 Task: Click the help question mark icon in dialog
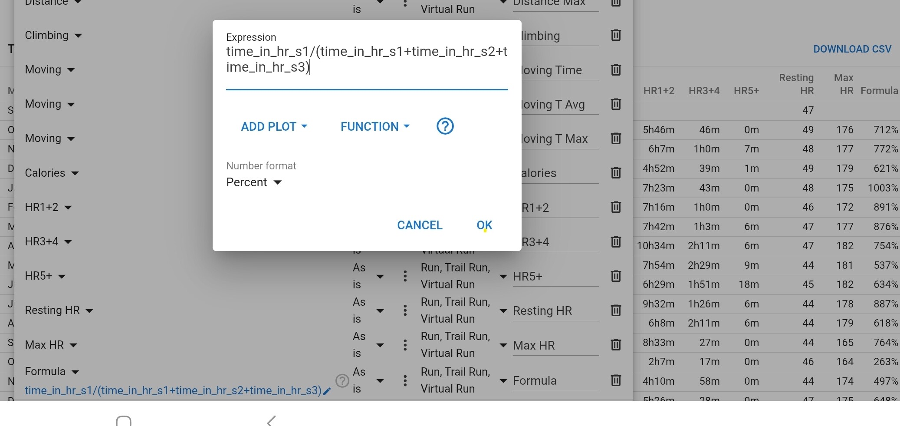[445, 126]
